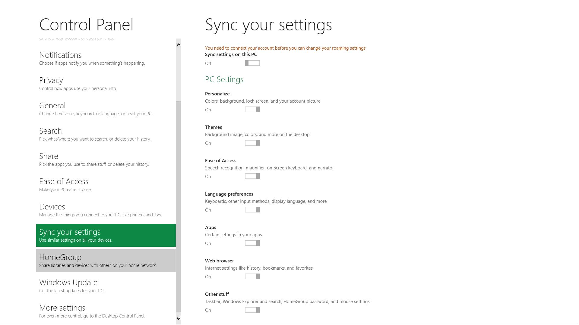Click the Personalize label
The image size is (579, 325).
click(217, 94)
